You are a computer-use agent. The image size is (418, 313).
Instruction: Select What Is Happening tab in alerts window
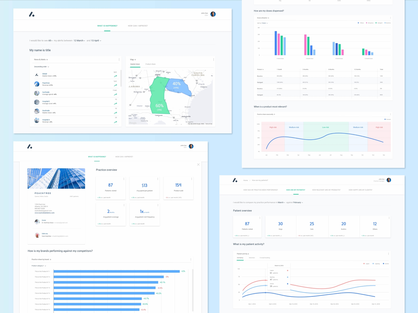coord(107,26)
